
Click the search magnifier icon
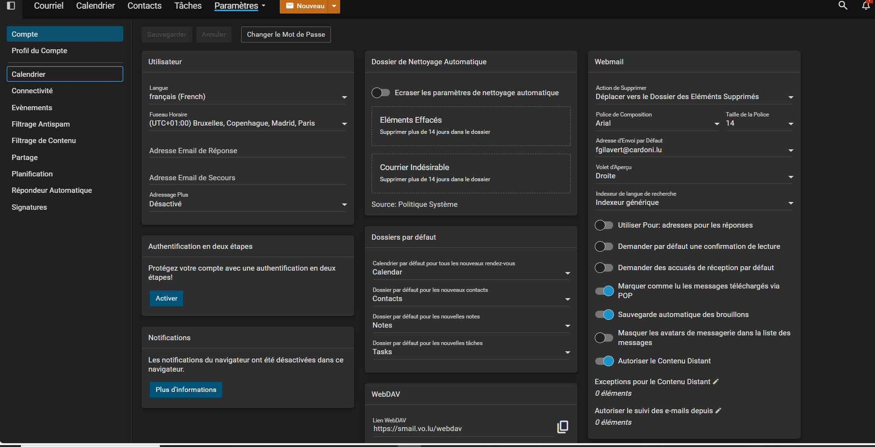pos(843,6)
